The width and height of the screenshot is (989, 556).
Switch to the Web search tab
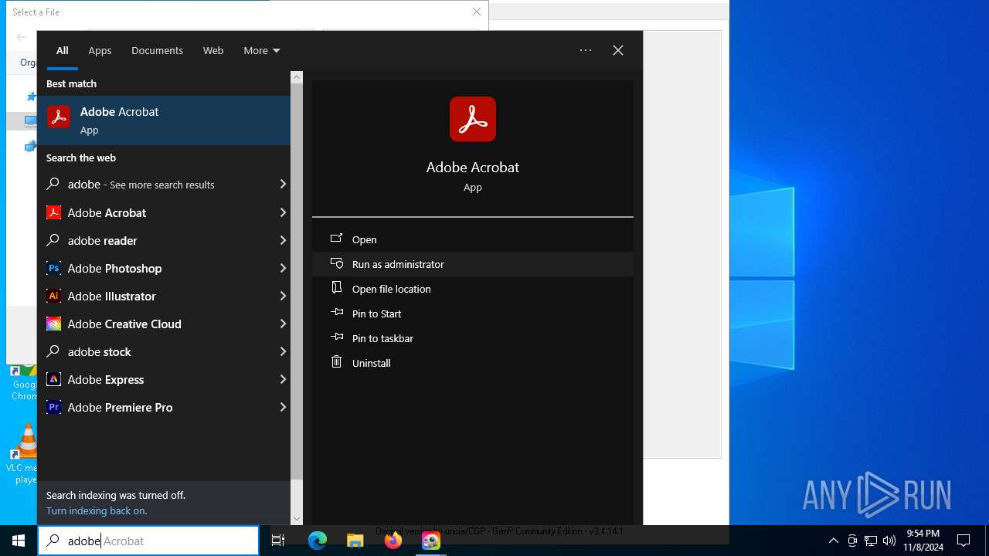tap(213, 50)
